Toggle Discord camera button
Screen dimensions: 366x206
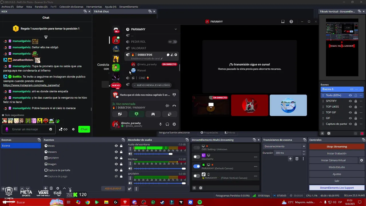pos(120,114)
